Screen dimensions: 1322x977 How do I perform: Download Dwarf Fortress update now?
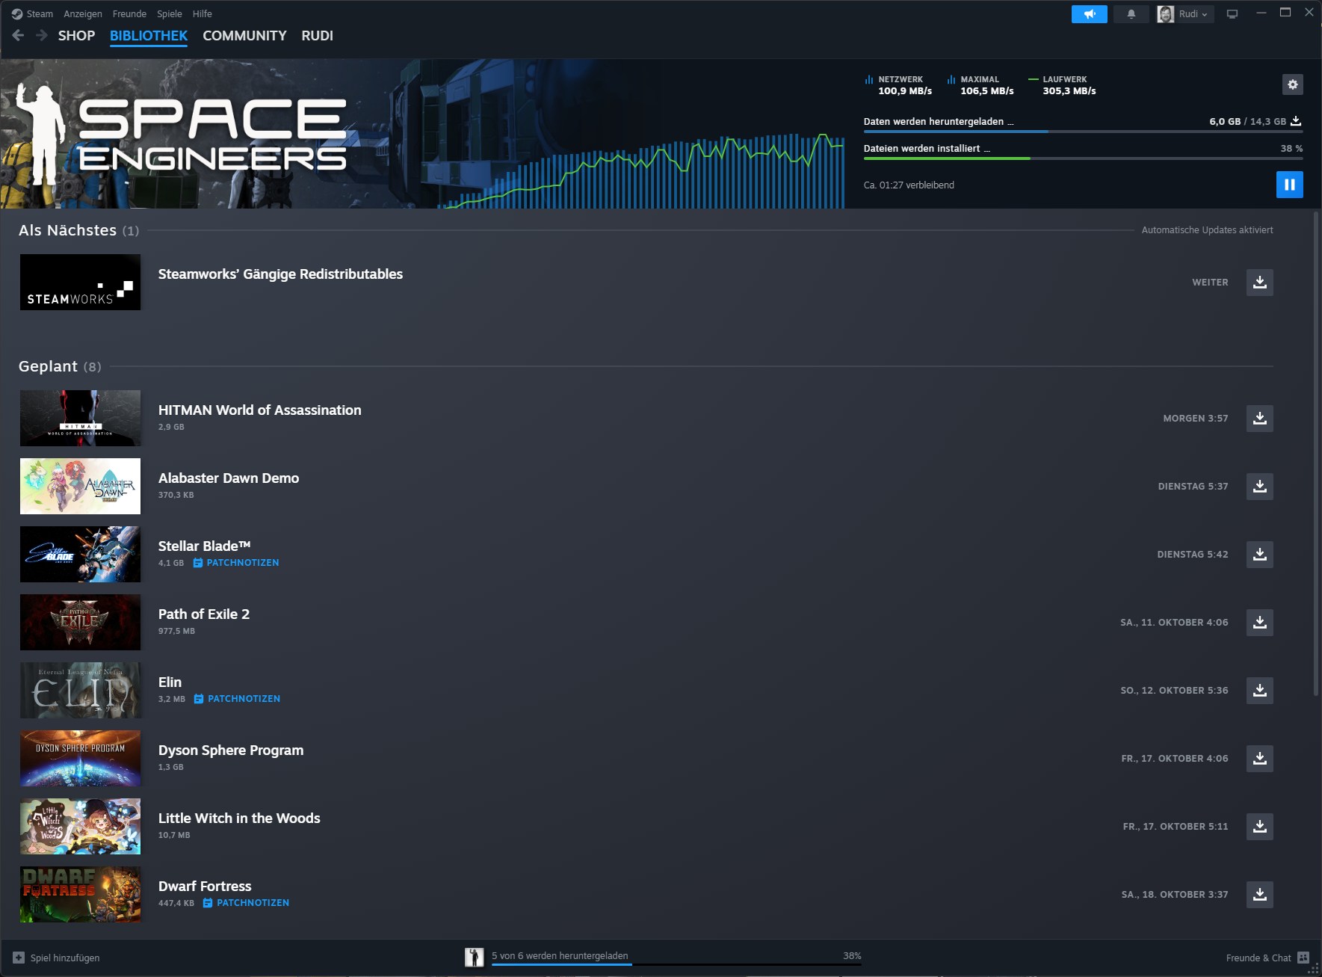tap(1259, 895)
